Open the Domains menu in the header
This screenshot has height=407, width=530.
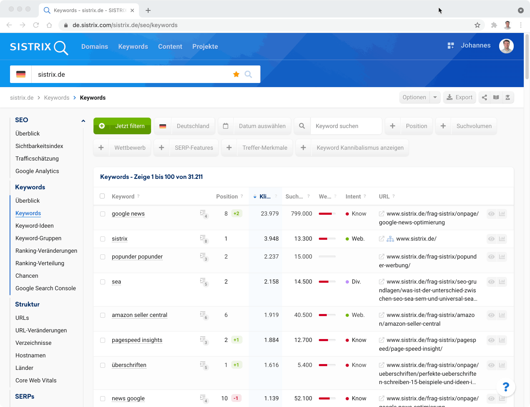(x=95, y=47)
